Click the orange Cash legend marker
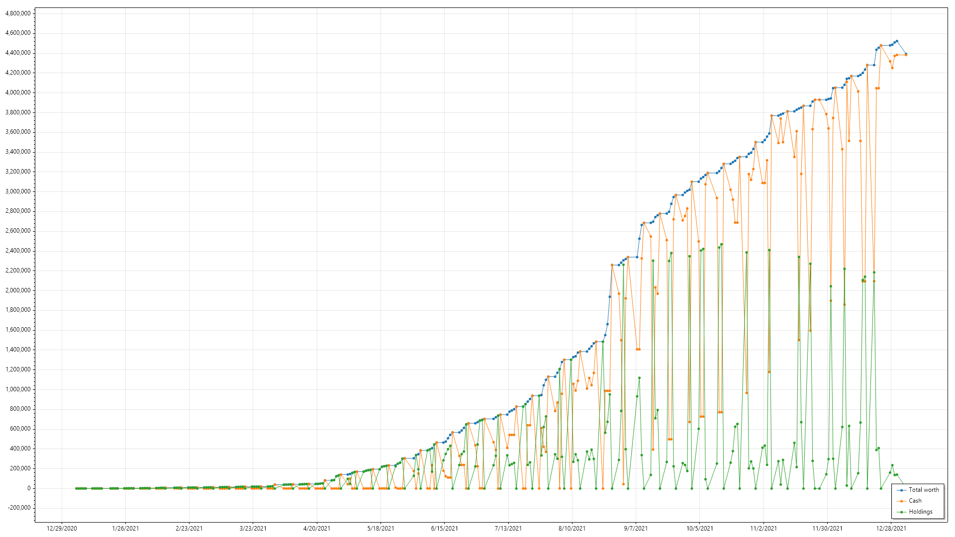The image size is (955, 537). pos(901,501)
